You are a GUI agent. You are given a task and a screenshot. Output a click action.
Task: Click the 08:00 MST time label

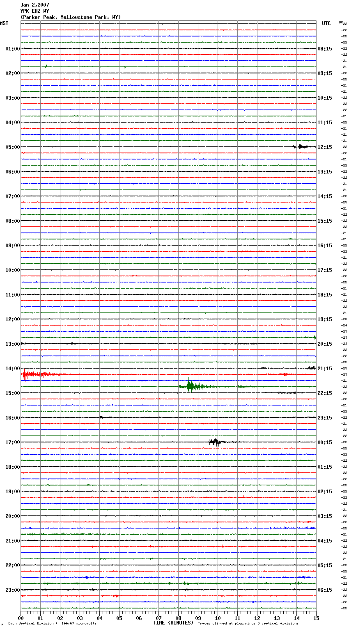(x=13, y=221)
